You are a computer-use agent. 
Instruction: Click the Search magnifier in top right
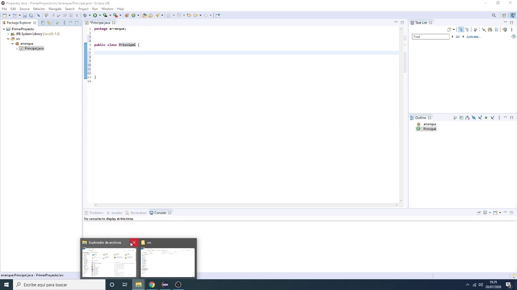[494, 15]
